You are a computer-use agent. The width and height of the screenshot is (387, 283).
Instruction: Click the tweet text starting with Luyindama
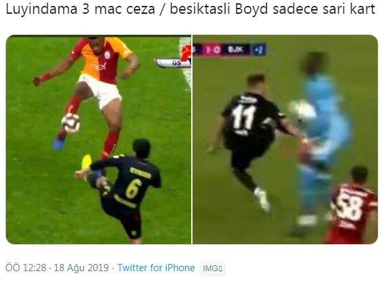pyautogui.click(x=191, y=9)
